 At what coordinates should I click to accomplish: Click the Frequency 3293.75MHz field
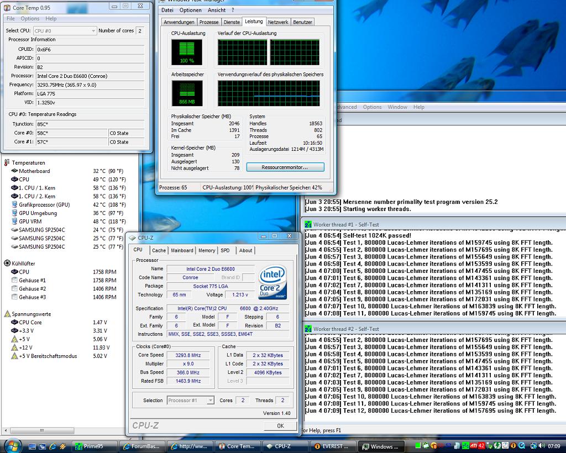coord(90,85)
